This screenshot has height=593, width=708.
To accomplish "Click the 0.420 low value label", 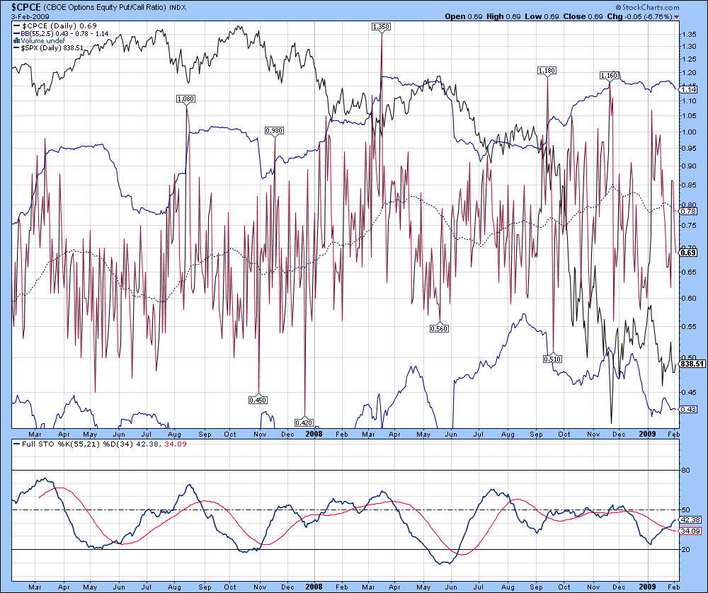I will [x=304, y=423].
